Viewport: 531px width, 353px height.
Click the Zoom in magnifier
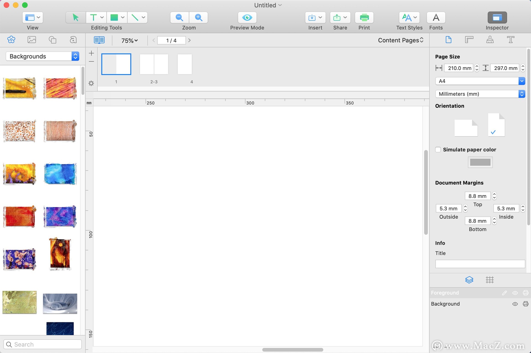(199, 17)
